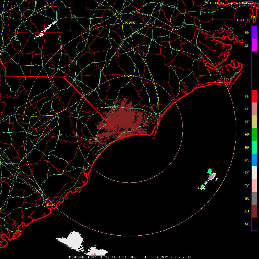
Task: Click the HYDROMETEOR CLASSIFICATION title text
Action: pyautogui.click(x=101, y=257)
